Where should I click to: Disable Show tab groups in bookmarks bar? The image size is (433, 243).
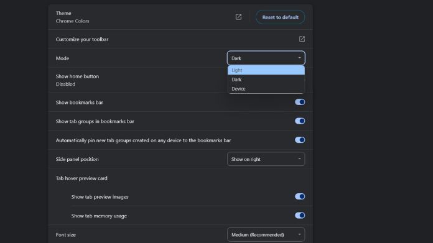tap(300, 121)
